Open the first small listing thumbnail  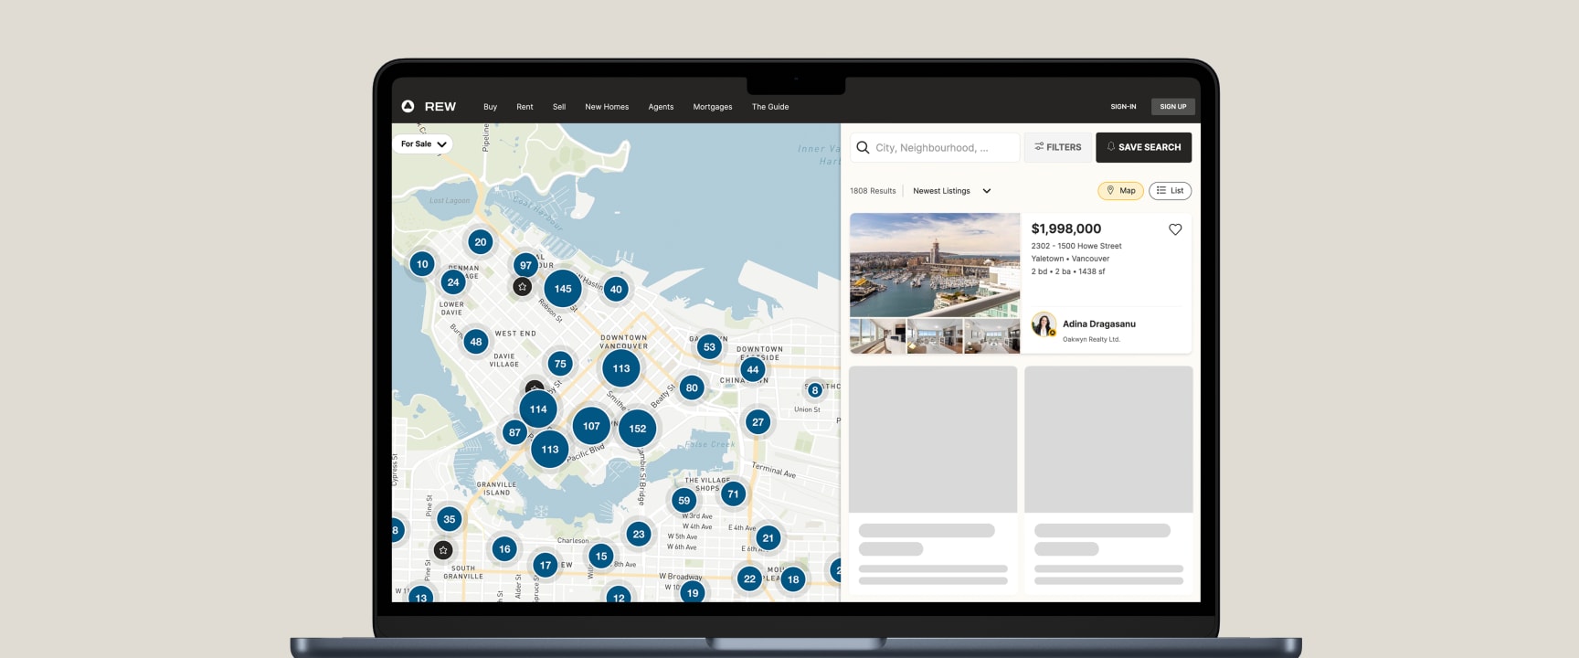[x=877, y=336]
